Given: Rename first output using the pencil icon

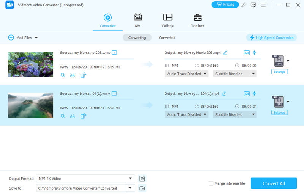Looking at the screenshot, I should coord(225,53).
